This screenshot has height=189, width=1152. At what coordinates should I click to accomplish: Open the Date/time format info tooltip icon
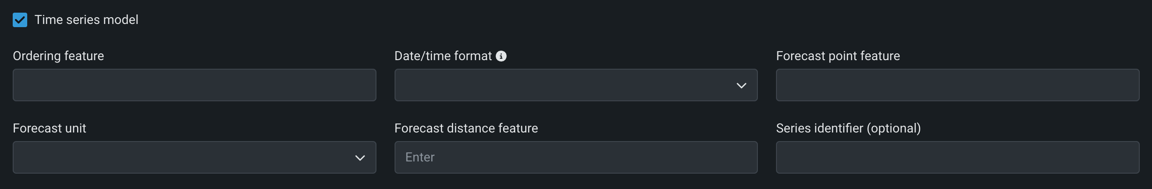point(501,56)
